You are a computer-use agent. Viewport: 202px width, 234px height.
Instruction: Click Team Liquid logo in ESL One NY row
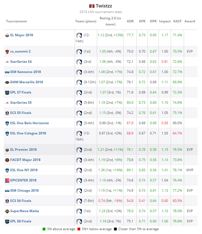79,170
